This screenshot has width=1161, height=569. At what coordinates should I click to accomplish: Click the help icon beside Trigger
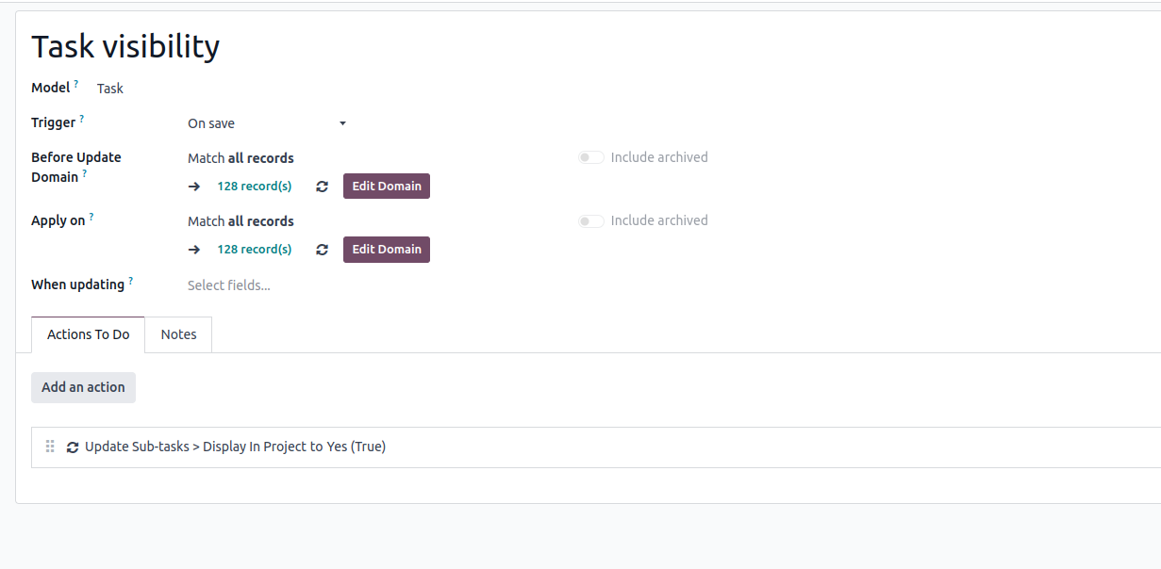(x=82, y=119)
